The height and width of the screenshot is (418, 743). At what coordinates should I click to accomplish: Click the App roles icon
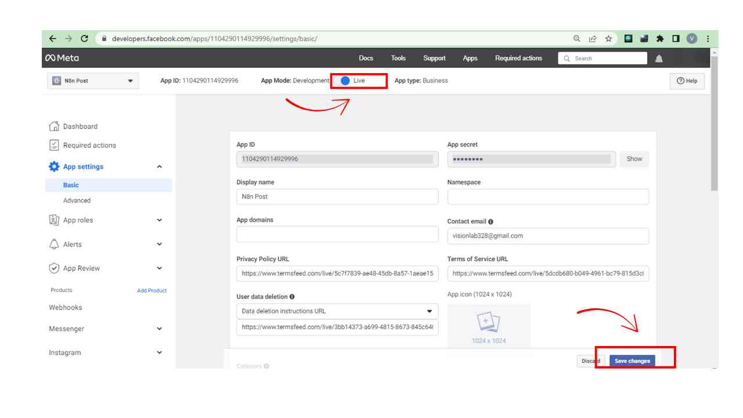tap(54, 221)
